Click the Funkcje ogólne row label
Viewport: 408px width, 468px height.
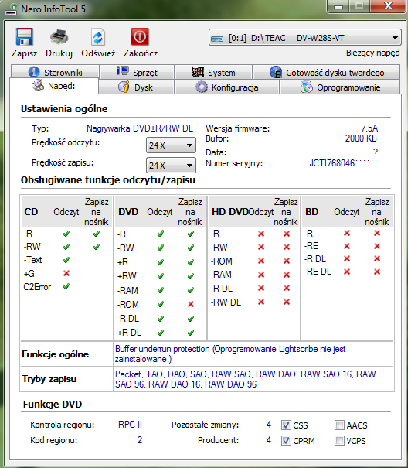(56, 354)
